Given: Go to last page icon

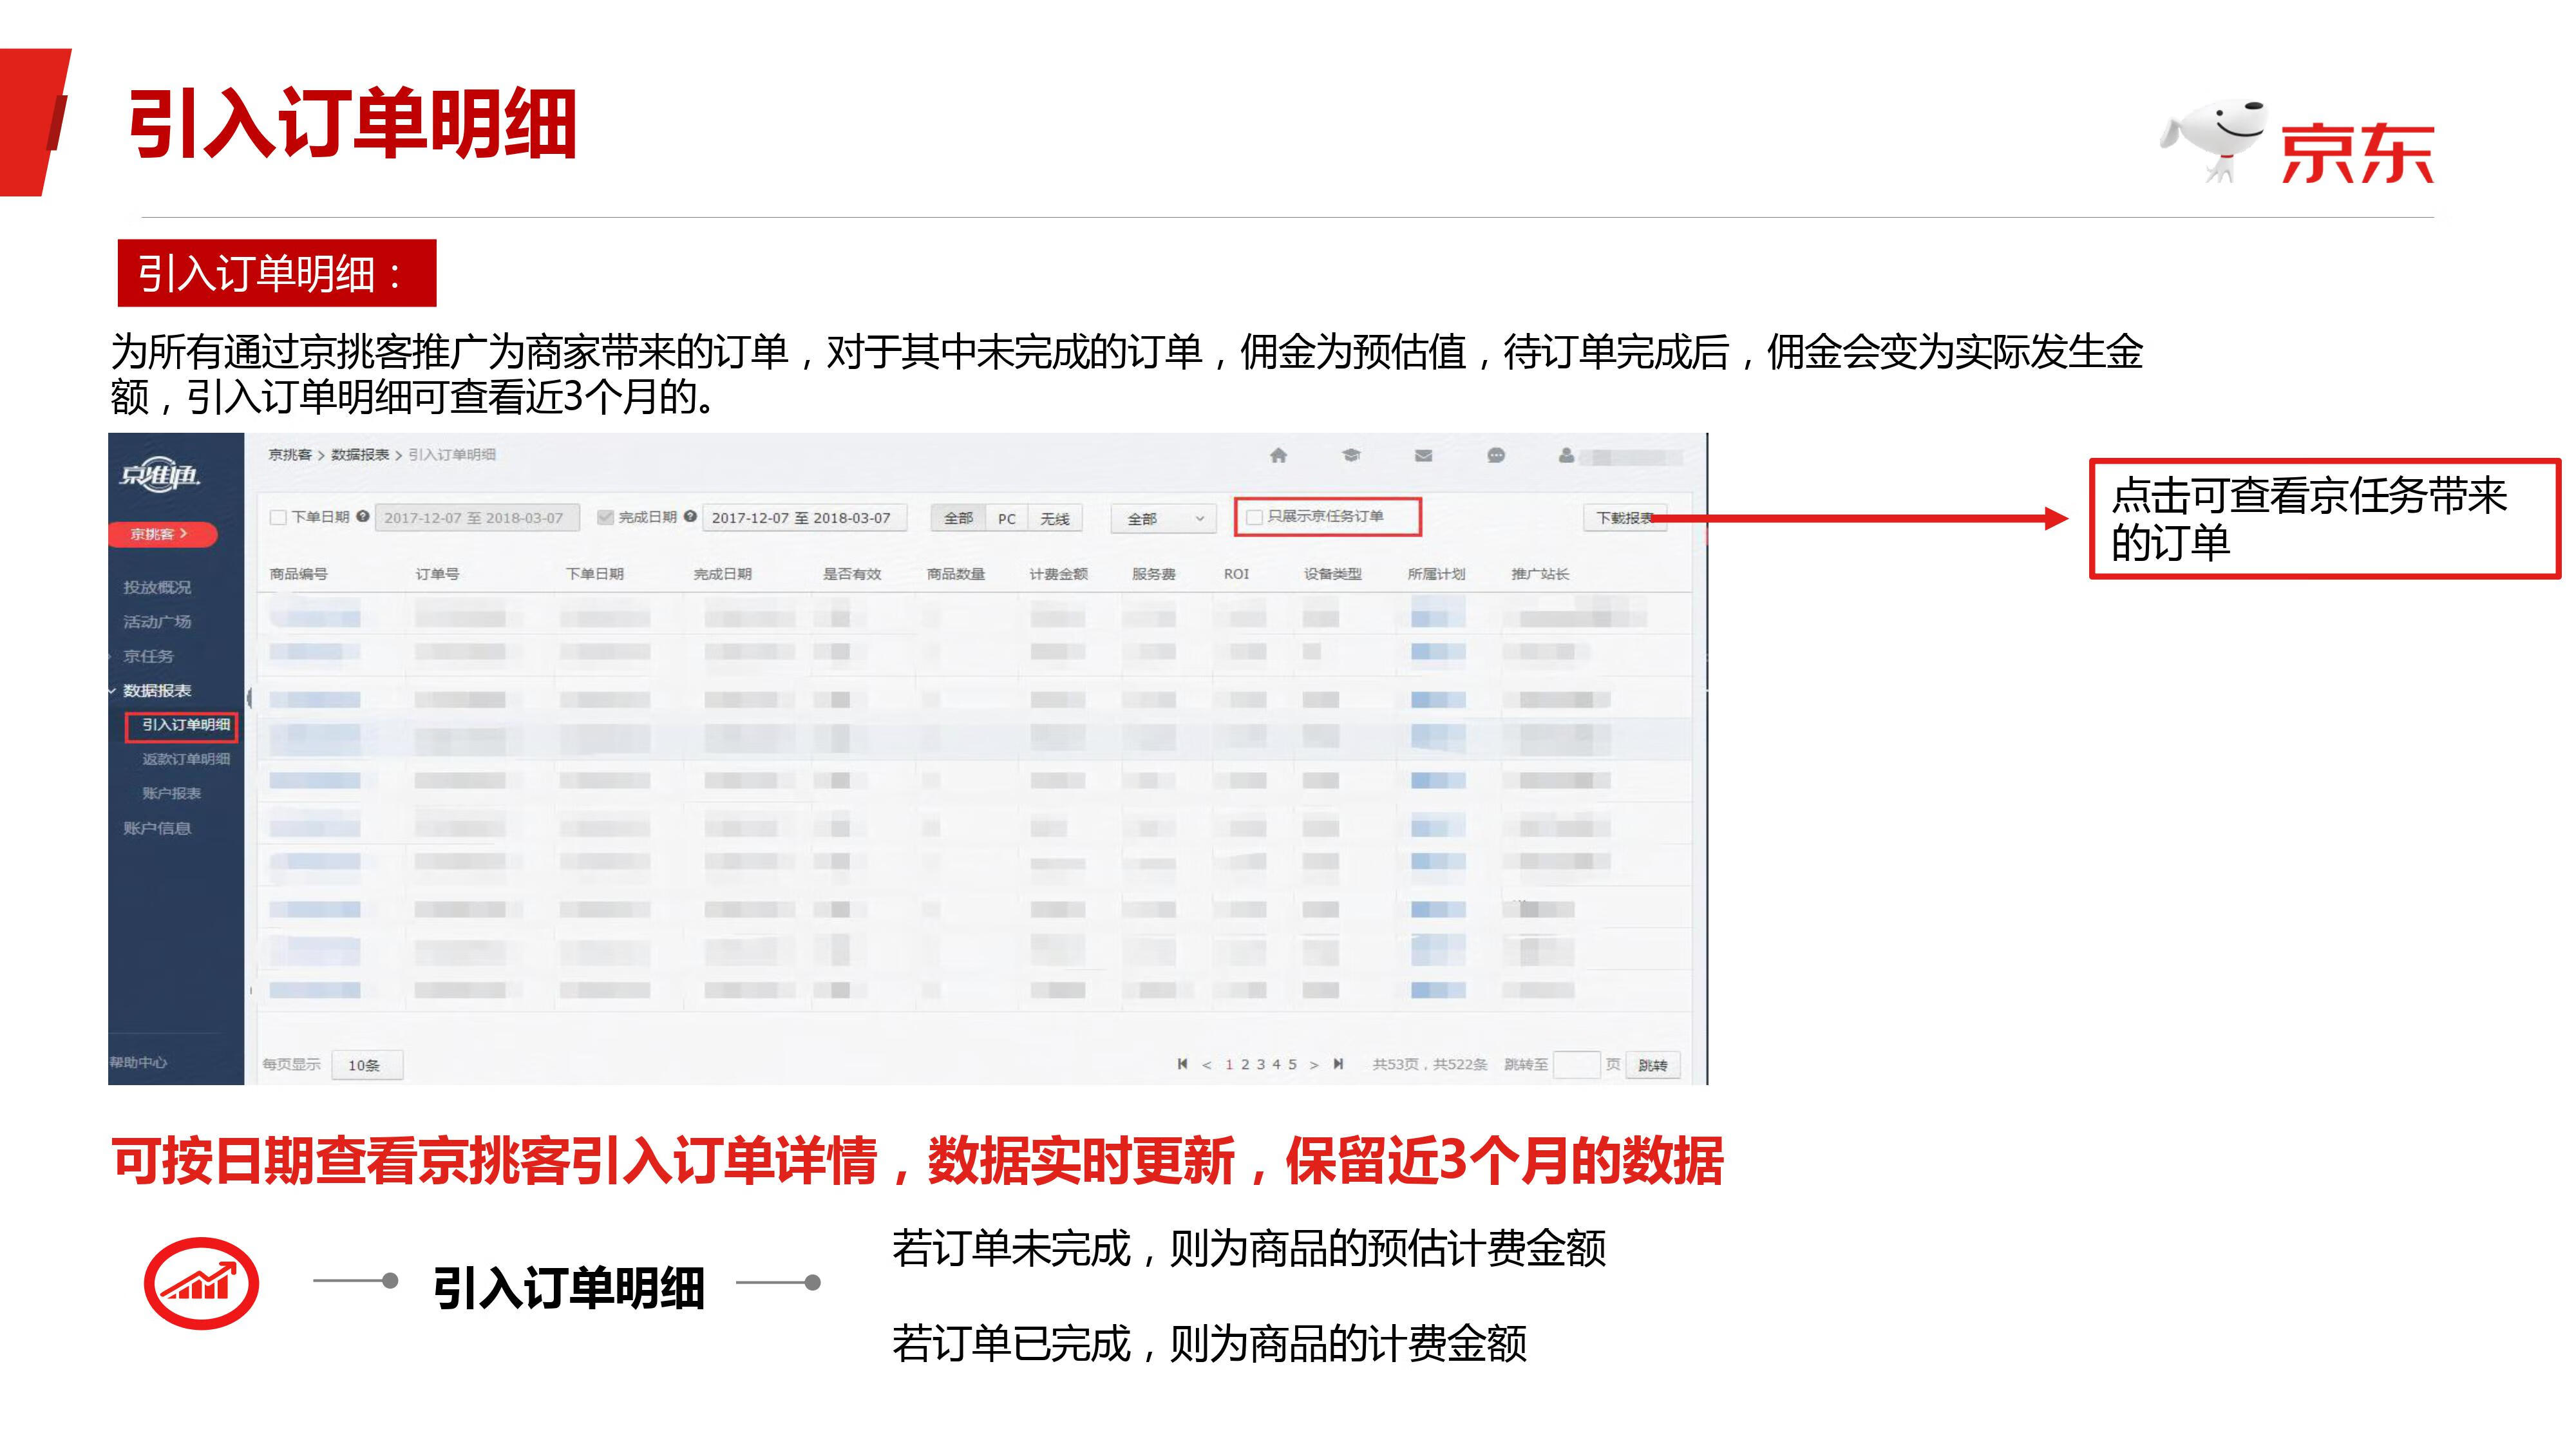Looking at the screenshot, I should (1338, 1064).
